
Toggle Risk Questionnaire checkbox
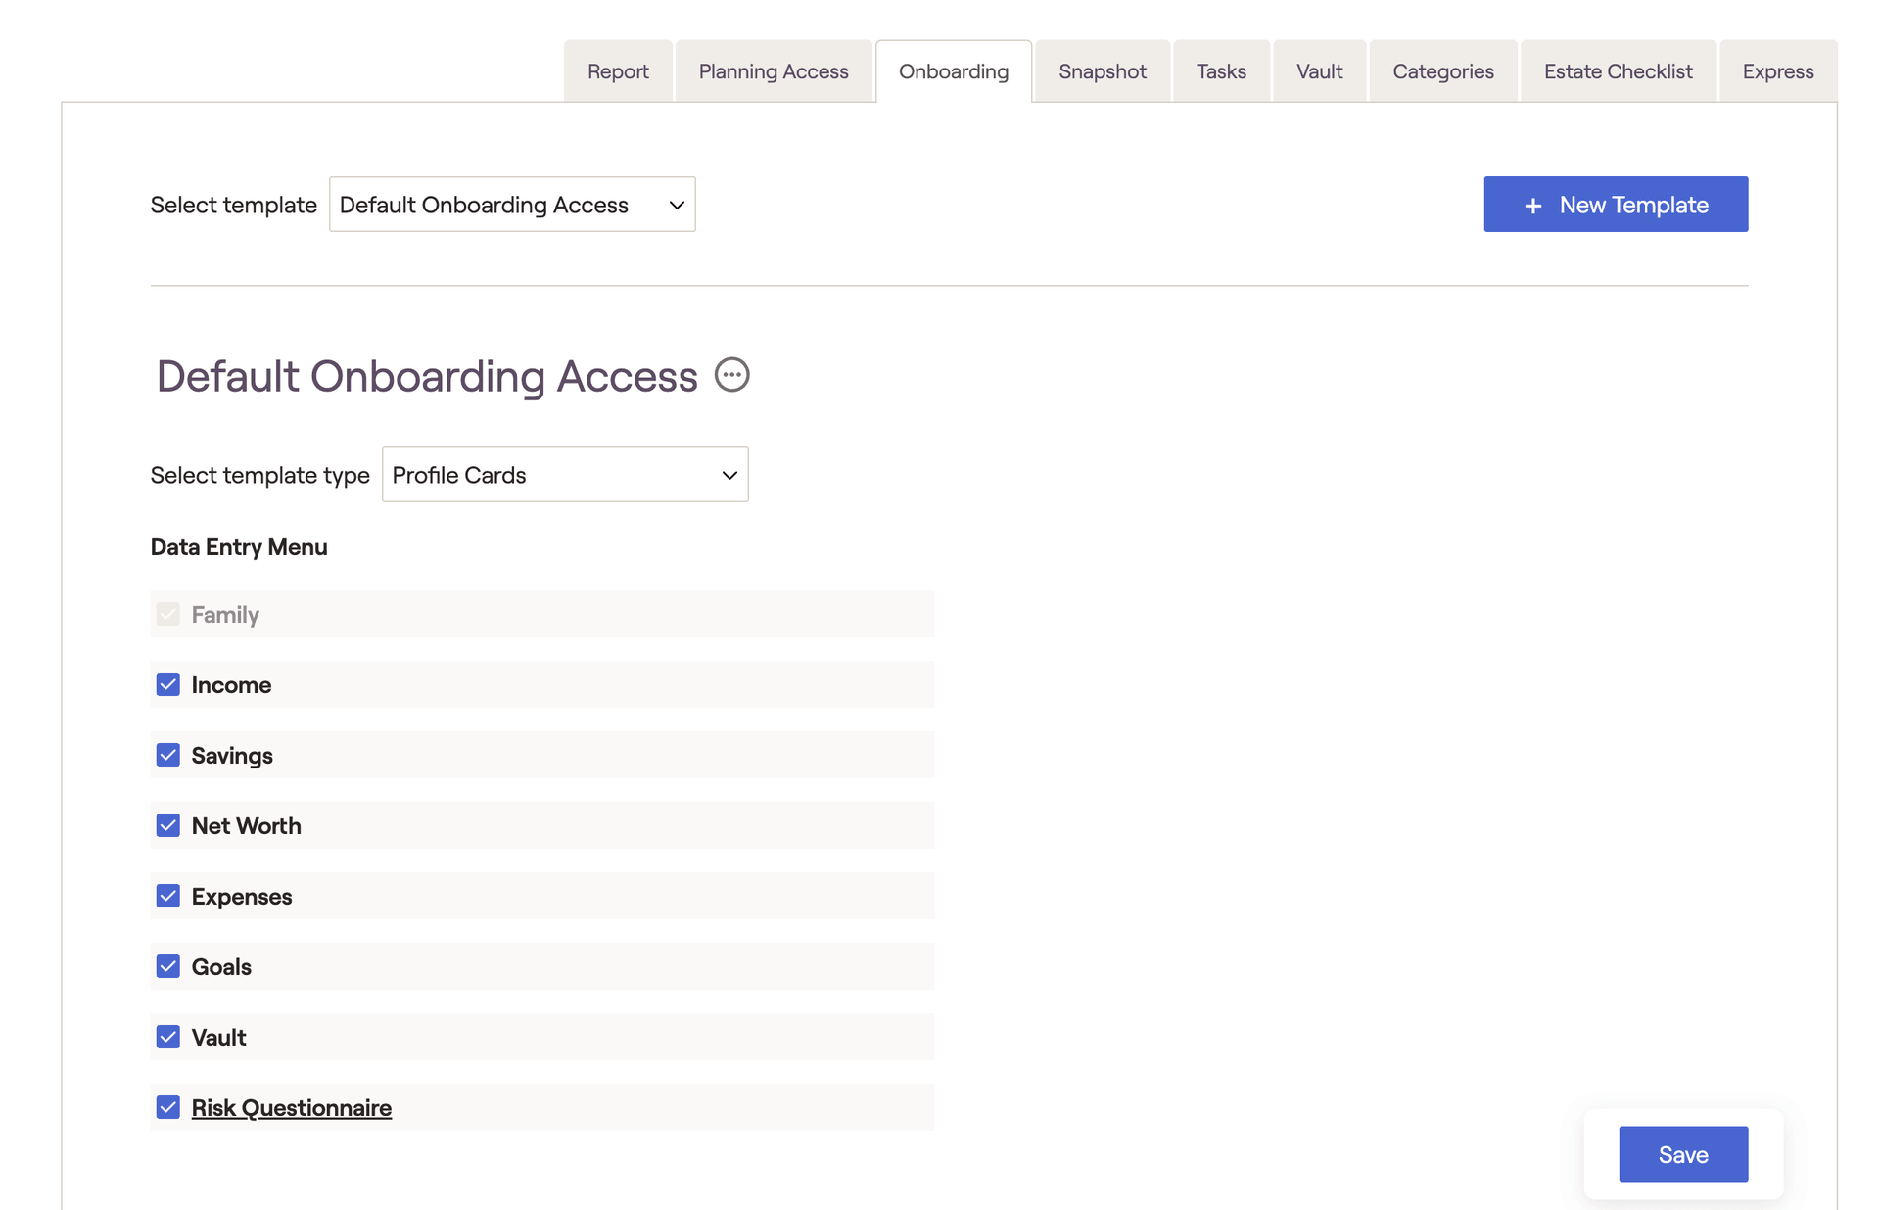(168, 1107)
